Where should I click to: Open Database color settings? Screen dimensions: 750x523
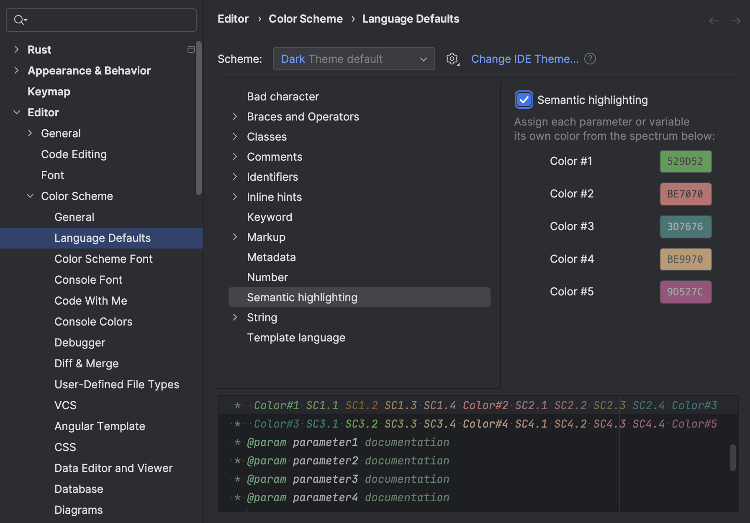pyautogui.click(x=79, y=489)
